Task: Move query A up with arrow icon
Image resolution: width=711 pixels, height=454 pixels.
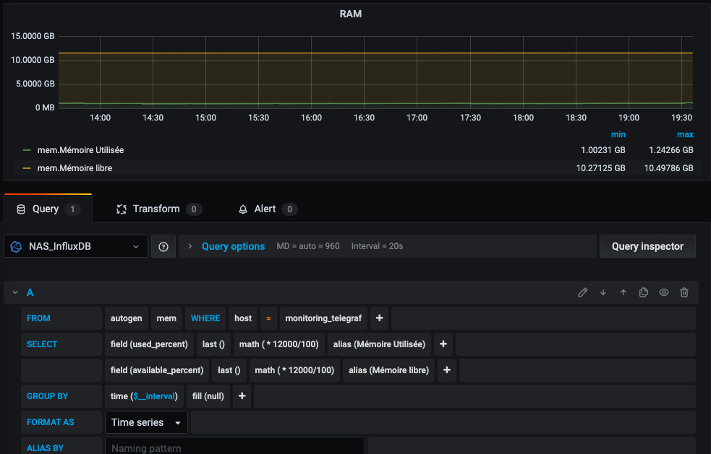Action: tap(623, 292)
